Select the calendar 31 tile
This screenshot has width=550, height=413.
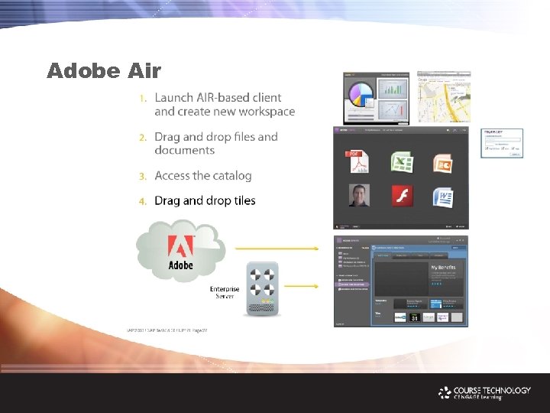coord(415,317)
